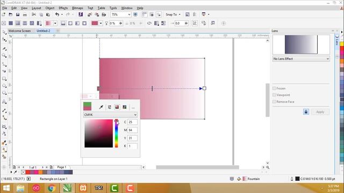Open the application launcher dropdown arrow

pos(209,14)
